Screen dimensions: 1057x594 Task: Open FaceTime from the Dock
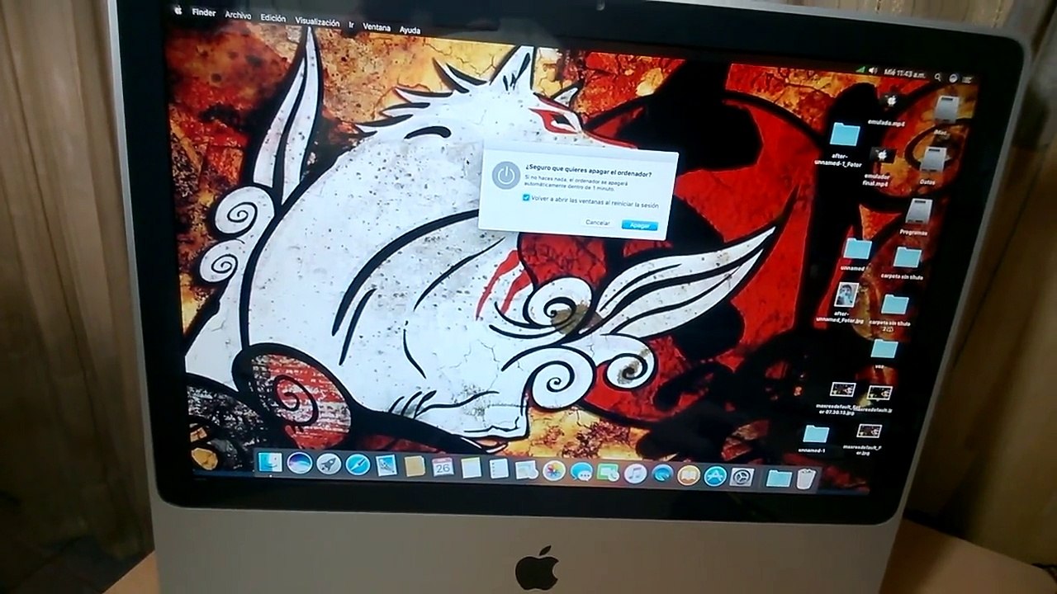[609, 473]
